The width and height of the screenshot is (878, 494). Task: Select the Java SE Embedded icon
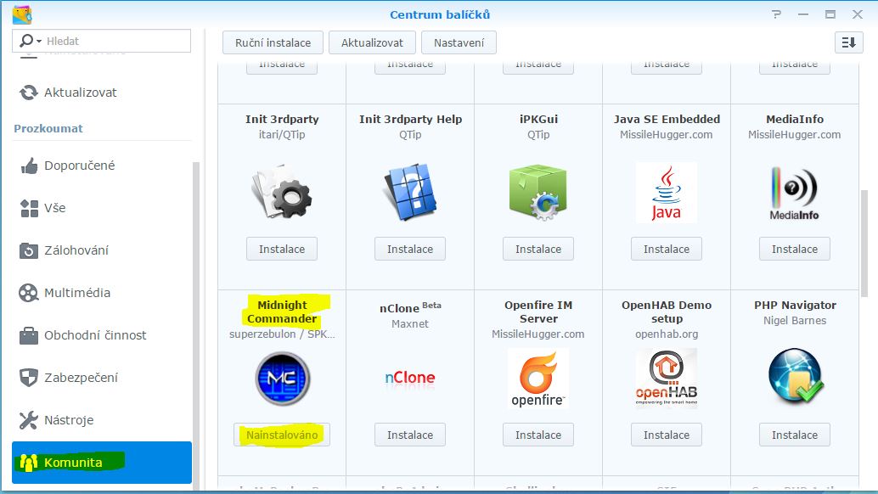(x=667, y=193)
